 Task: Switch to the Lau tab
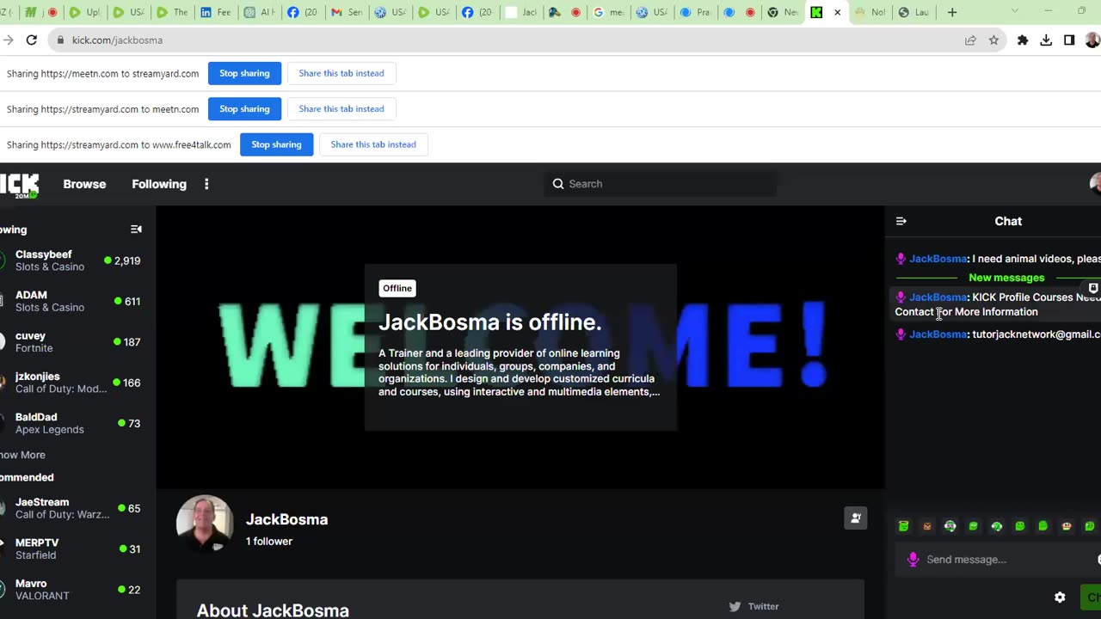tap(913, 12)
